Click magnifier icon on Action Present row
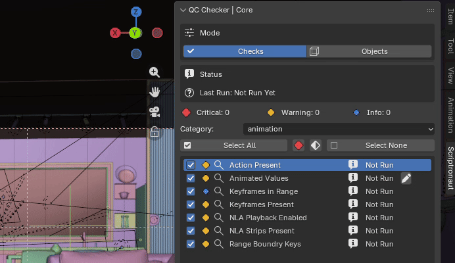The image size is (455, 263). pos(219,165)
